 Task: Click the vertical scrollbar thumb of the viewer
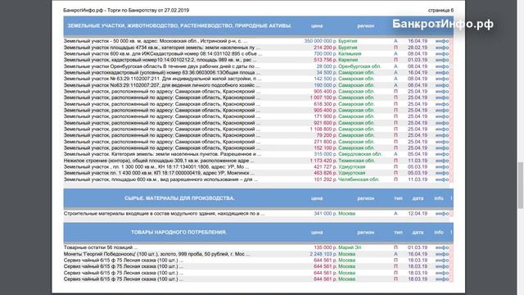click(x=521, y=185)
